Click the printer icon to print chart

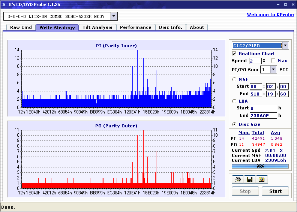(x=237, y=180)
